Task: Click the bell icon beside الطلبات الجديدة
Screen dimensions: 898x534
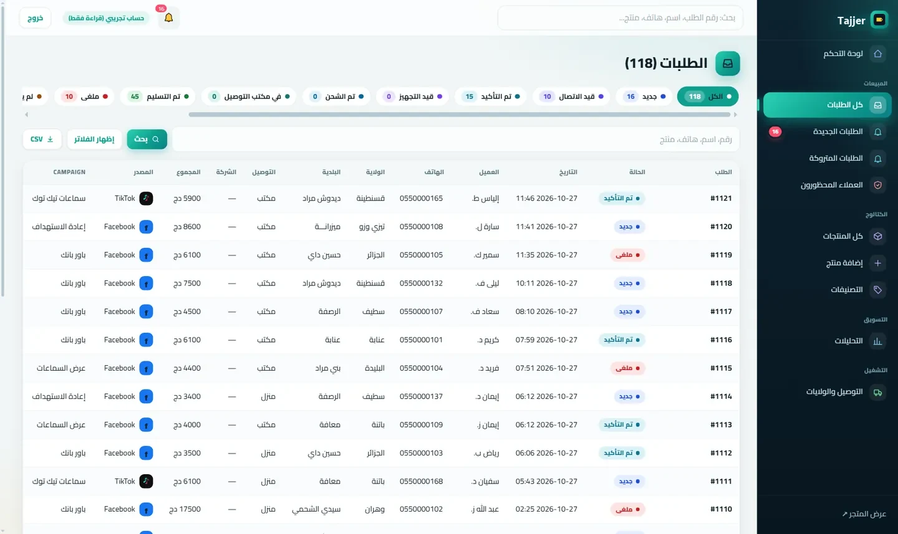Action: coord(877,132)
